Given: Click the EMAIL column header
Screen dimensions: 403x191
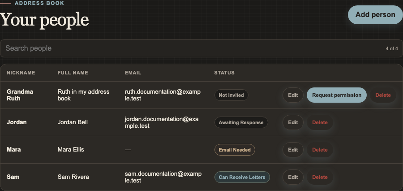Looking at the screenshot, I should tap(133, 73).
